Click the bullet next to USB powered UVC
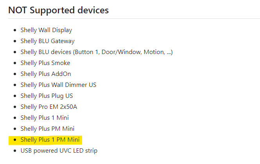This screenshot has height=164, width=260. (x=15, y=151)
